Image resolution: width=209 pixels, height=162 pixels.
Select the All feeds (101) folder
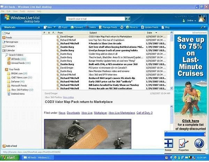pos(17,59)
